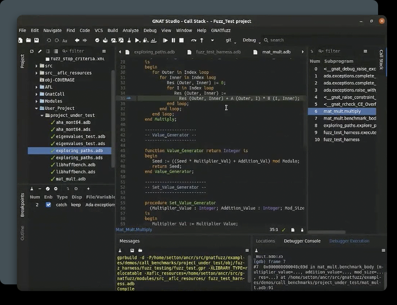Open the Messages view hamburger menu
This screenshot has width=397, height=305.
point(247,251)
